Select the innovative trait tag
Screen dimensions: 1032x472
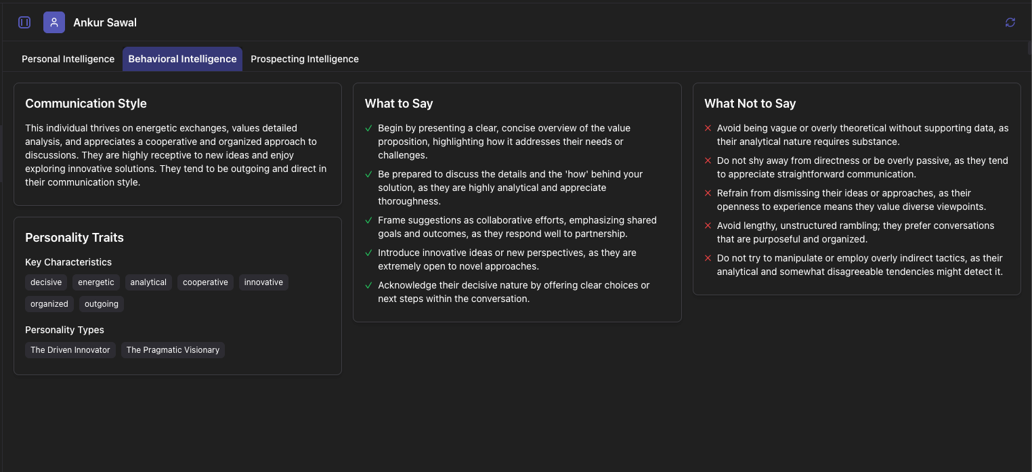[263, 282]
